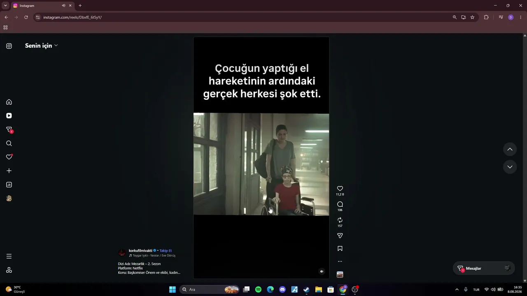Follow the account with Takip Et
This screenshot has width=527, height=296.
click(x=166, y=251)
